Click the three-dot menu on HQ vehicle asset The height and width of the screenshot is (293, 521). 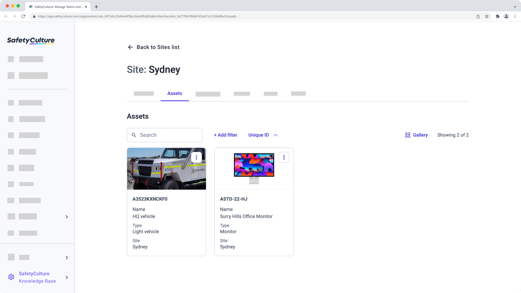click(196, 157)
